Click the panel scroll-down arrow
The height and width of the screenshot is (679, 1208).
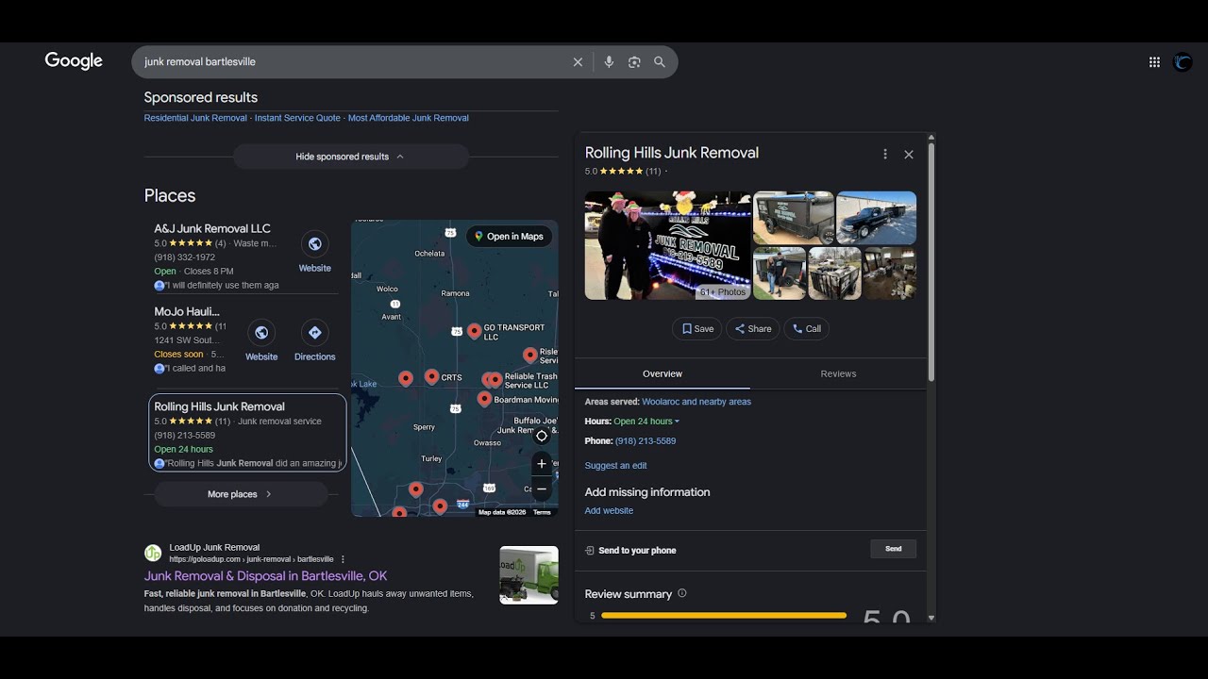click(x=931, y=617)
